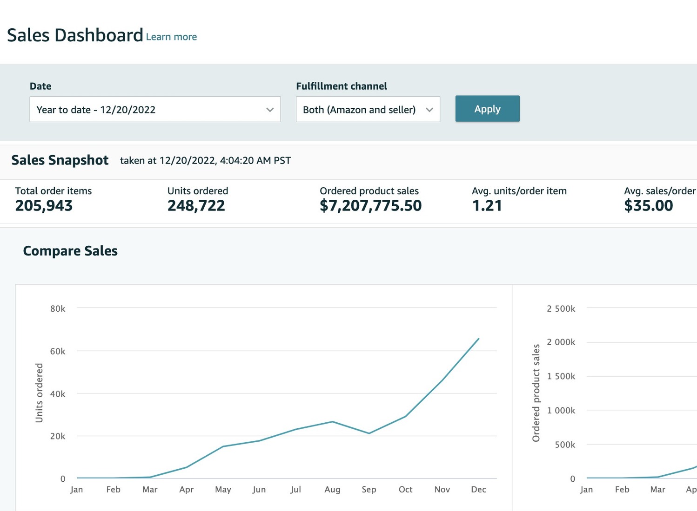This screenshot has width=697, height=511.
Task: Open the Fulfillment channel dropdown
Action: tap(368, 109)
